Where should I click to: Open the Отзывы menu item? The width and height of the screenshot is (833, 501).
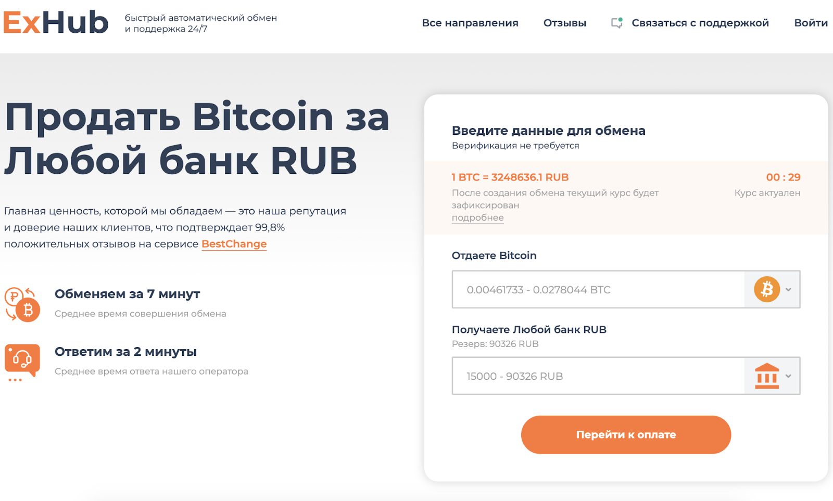[x=565, y=23]
